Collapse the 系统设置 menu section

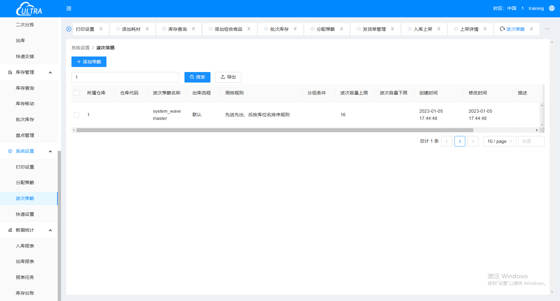tap(50, 151)
